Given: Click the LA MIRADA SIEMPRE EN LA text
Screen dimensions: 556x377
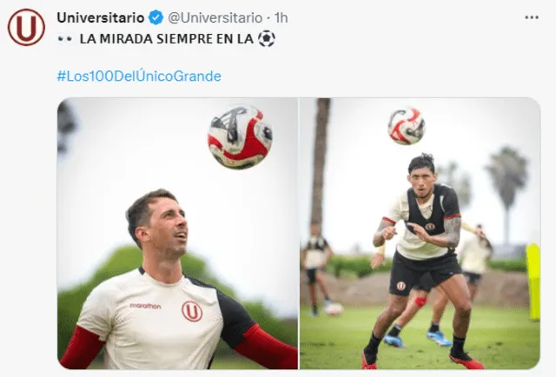Looking at the screenshot, I should (x=166, y=39).
